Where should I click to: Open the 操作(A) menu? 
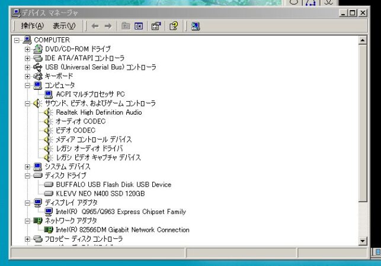[32, 26]
